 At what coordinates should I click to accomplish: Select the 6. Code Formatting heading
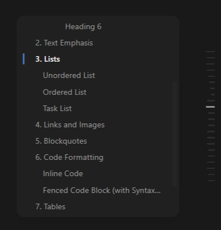[69, 157]
